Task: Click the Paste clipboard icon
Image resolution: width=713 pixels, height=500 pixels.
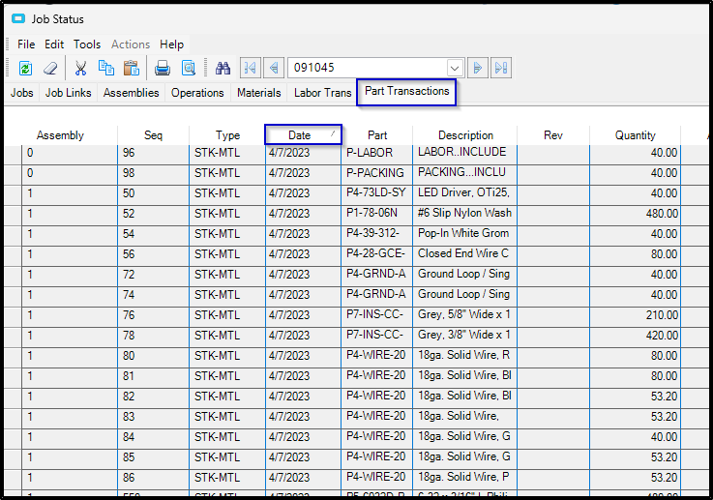Action: tap(132, 68)
